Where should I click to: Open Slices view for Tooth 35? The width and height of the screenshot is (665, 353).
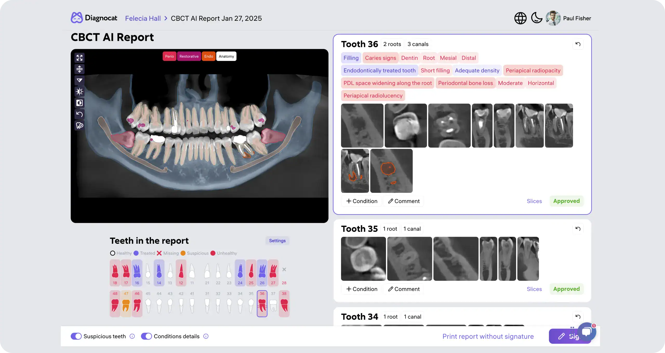click(534, 289)
